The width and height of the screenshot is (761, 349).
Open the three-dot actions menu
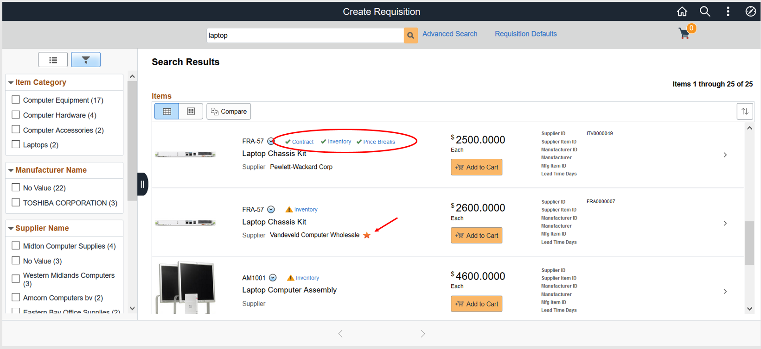(x=728, y=12)
